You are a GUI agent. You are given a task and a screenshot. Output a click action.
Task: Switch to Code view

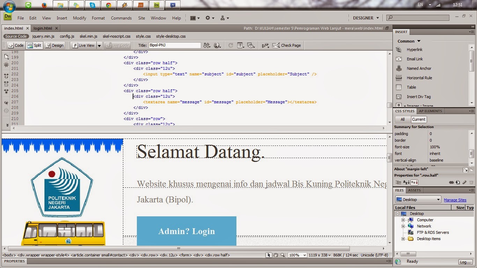click(x=16, y=45)
